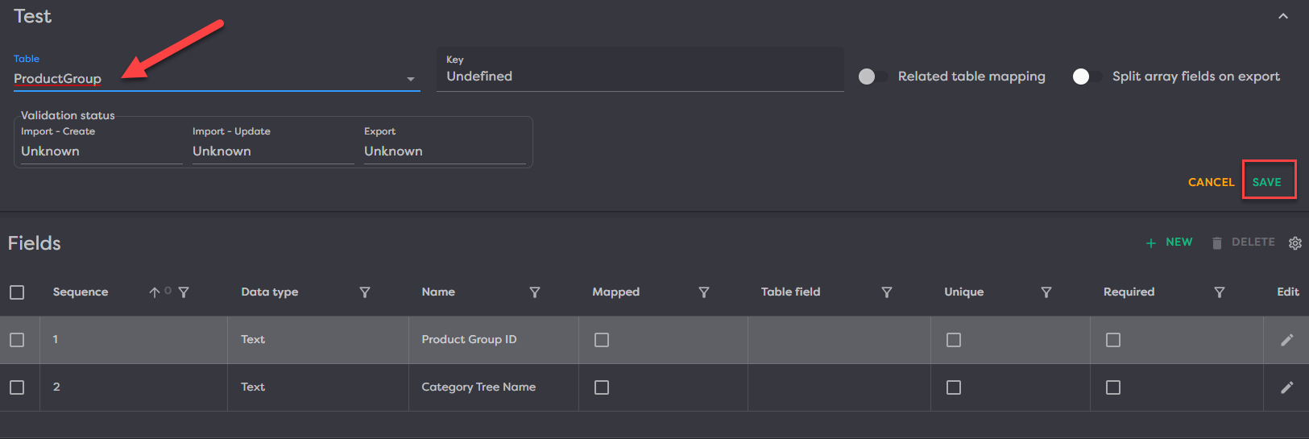1309x439 pixels.
Task: Collapse the Test panel with the chevron
Action: pyautogui.click(x=1282, y=16)
